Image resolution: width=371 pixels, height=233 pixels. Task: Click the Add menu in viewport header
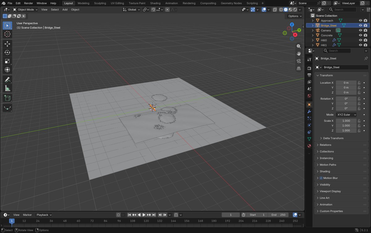(x=65, y=10)
